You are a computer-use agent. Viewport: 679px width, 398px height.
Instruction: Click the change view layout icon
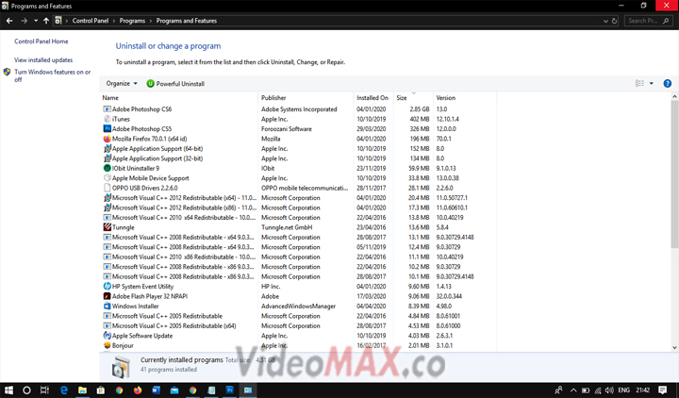pyautogui.click(x=639, y=84)
